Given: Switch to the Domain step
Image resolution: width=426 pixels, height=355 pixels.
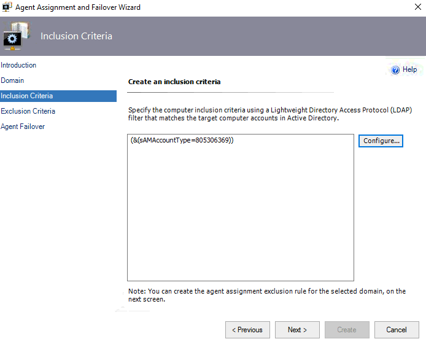Looking at the screenshot, I should [x=12, y=80].
